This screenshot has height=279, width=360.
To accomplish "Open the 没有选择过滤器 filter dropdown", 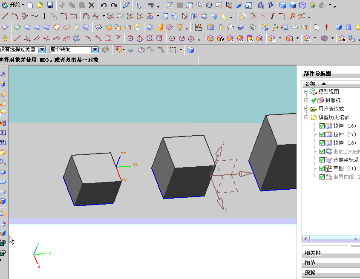I will point(42,49).
